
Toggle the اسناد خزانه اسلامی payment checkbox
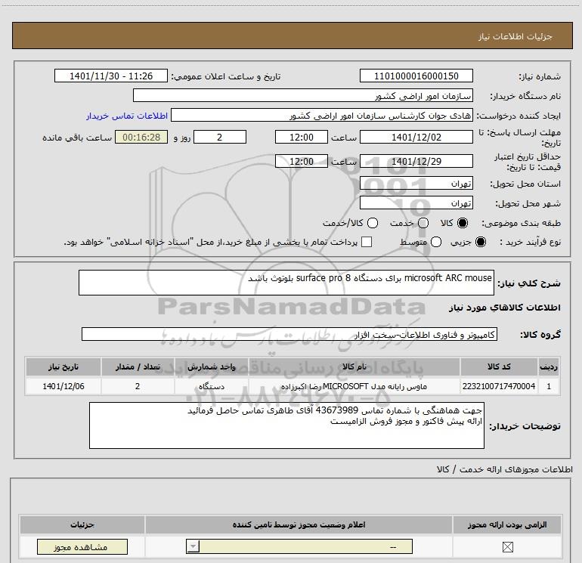(x=367, y=242)
